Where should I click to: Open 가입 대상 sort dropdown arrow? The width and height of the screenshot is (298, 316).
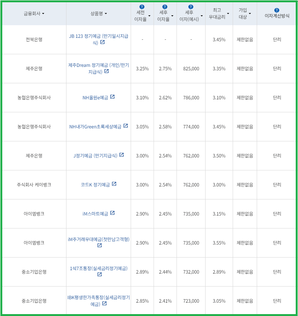250,14
